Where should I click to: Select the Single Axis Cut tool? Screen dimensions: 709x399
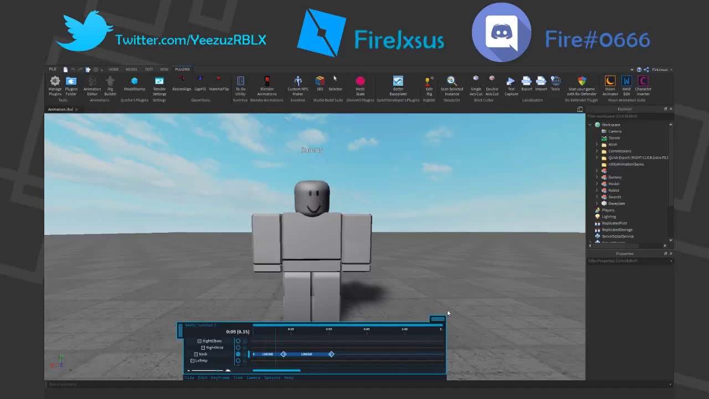pyautogui.click(x=476, y=86)
